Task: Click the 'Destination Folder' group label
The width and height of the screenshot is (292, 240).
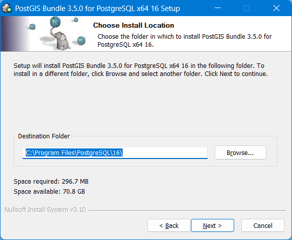Action: (44, 136)
